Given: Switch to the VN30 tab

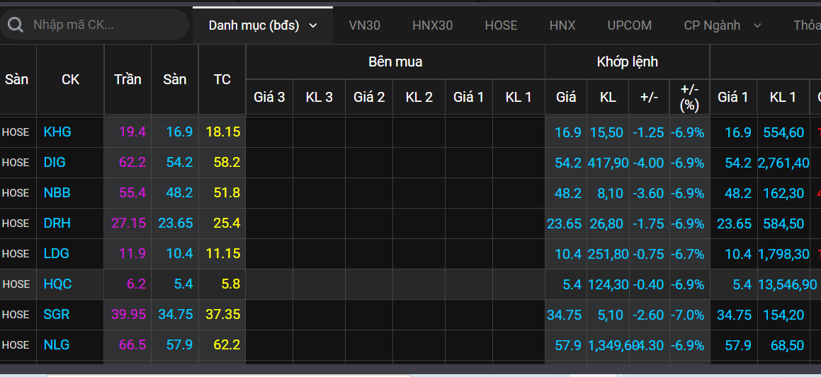Looking at the screenshot, I should [364, 25].
